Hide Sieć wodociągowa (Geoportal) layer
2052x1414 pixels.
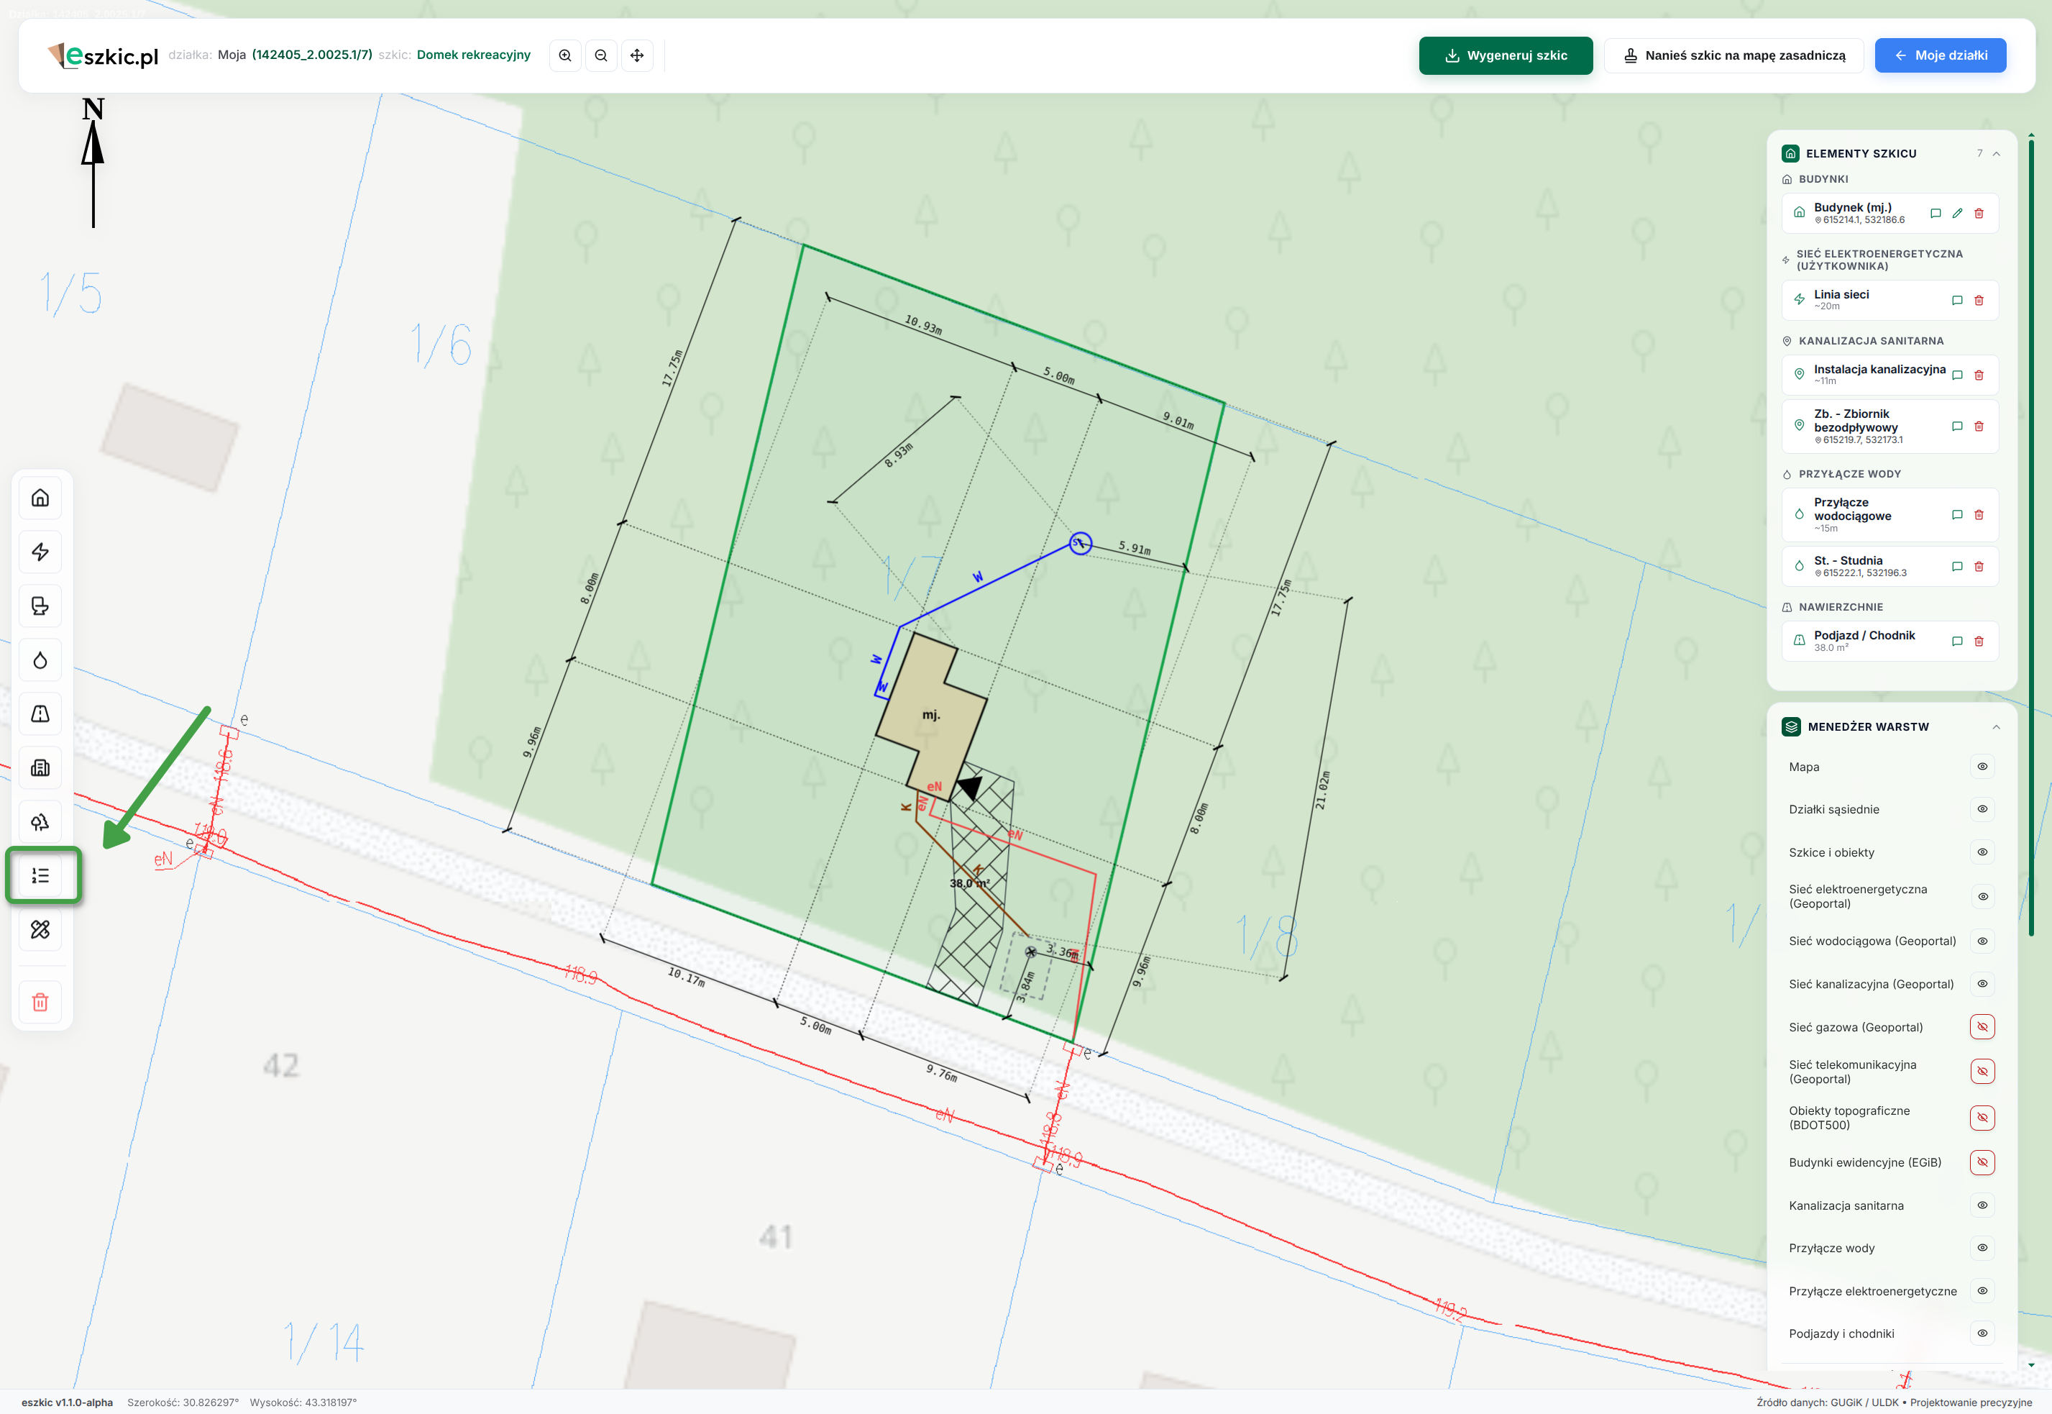[x=1983, y=941]
